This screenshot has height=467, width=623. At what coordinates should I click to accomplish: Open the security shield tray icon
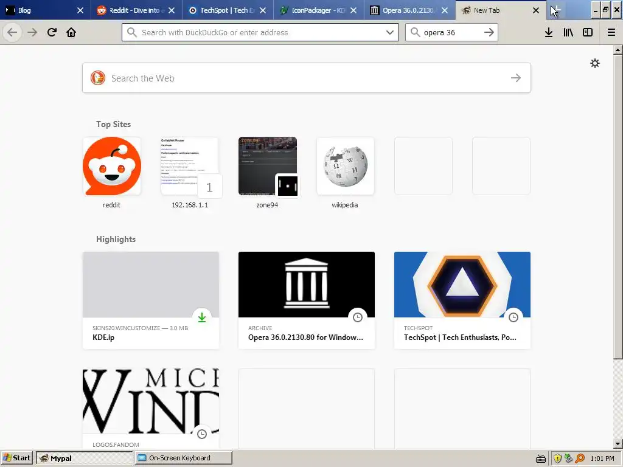pos(557,458)
